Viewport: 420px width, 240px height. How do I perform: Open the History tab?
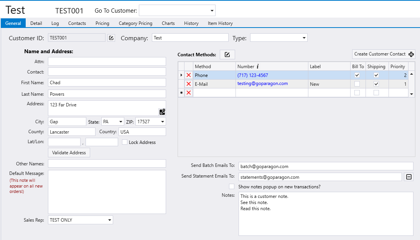(x=191, y=23)
